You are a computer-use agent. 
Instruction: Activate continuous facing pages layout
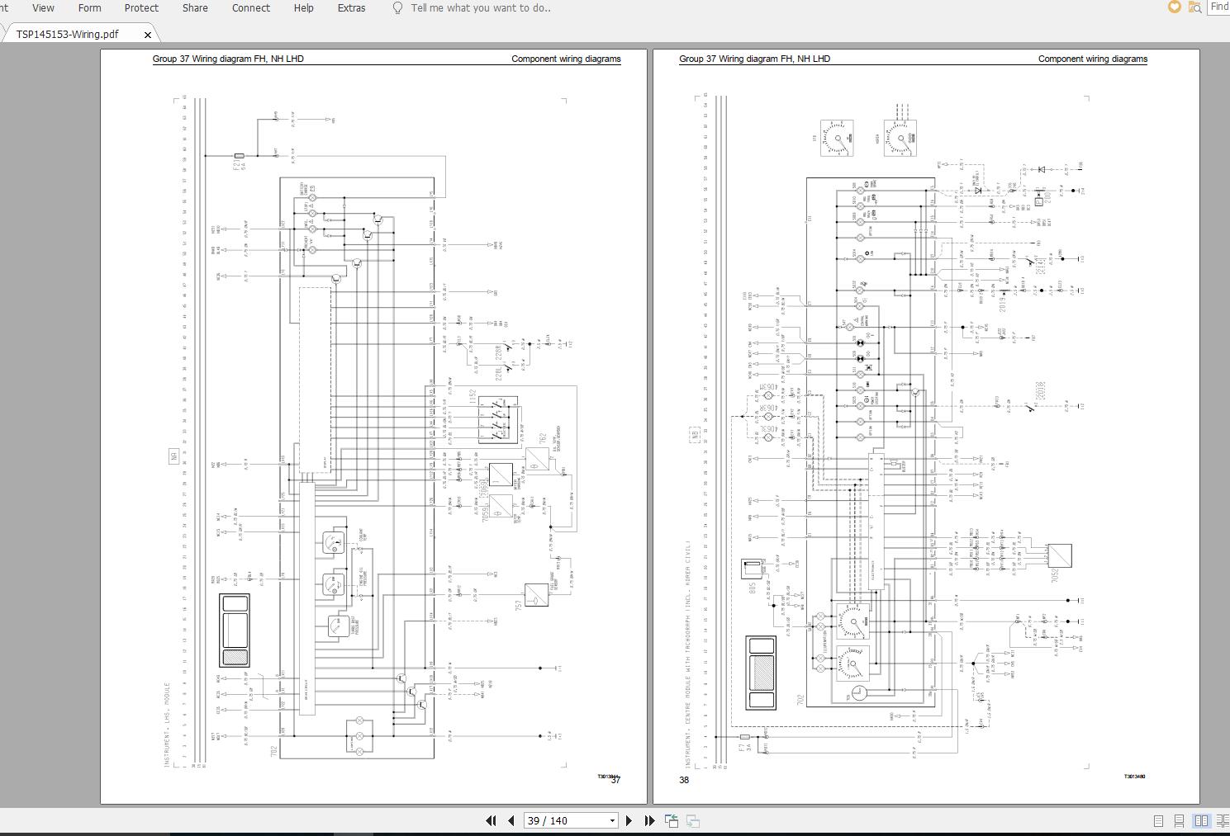point(1221,820)
